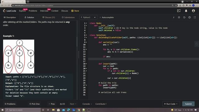The width and height of the screenshot is (199, 112).
Task: Click the Contribute link
Action: (101, 104)
